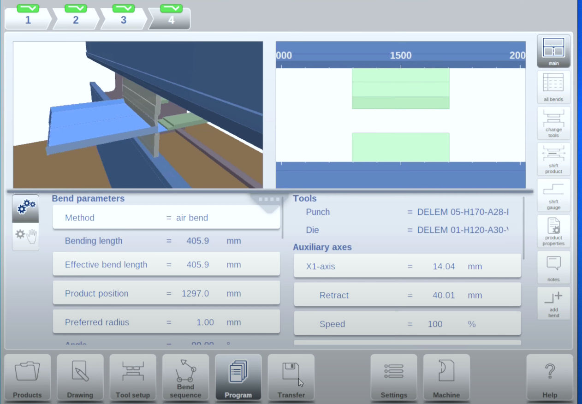Switch to the main view layout
This screenshot has width=582, height=404.
pos(553,51)
